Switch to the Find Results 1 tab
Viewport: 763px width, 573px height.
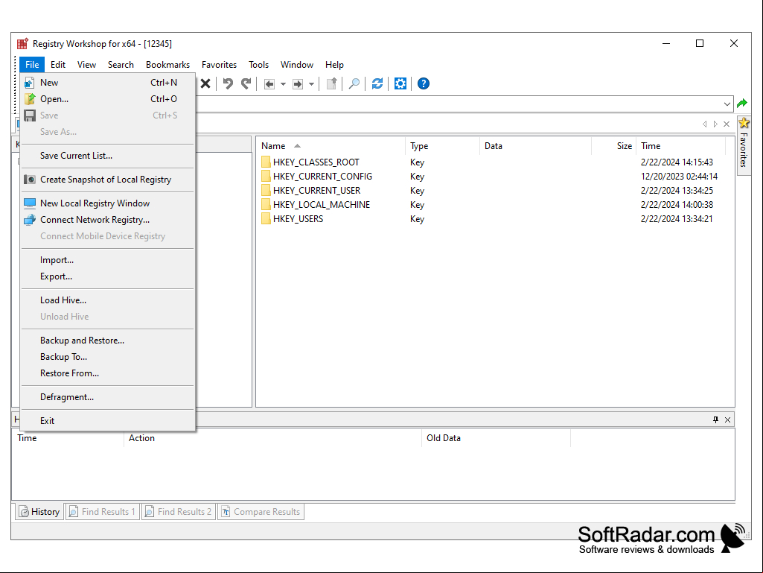point(102,512)
